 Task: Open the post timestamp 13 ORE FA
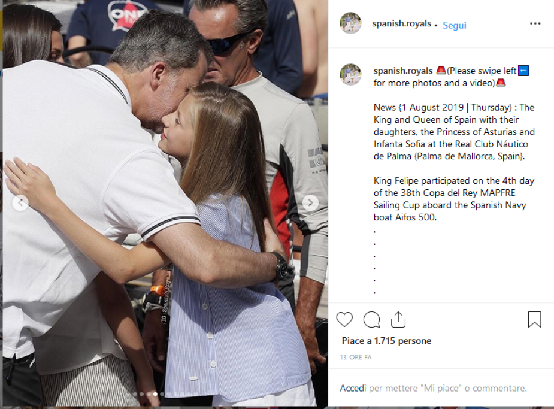pos(356,357)
